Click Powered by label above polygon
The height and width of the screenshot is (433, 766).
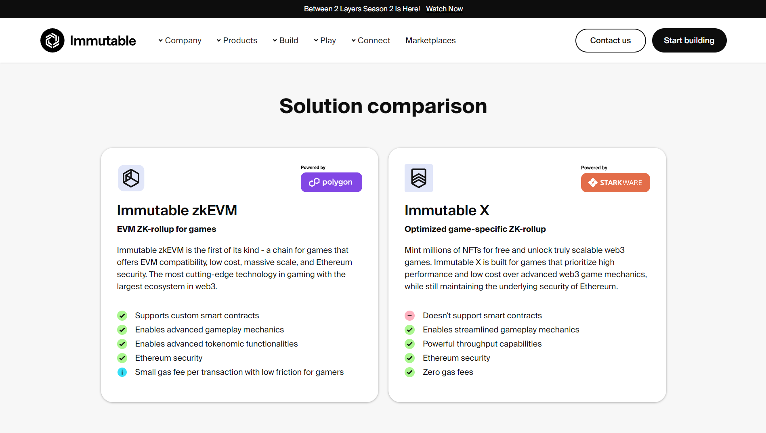coord(313,168)
